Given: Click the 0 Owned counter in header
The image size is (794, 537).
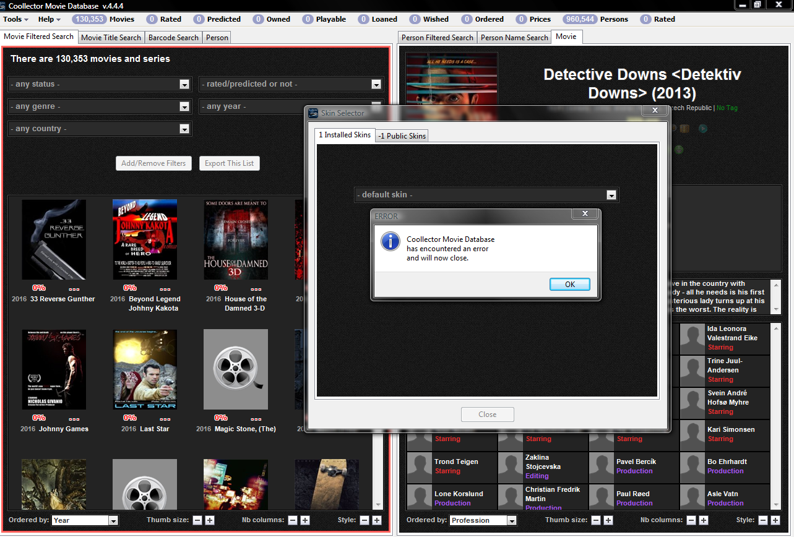Looking at the screenshot, I should click(272, 19).
